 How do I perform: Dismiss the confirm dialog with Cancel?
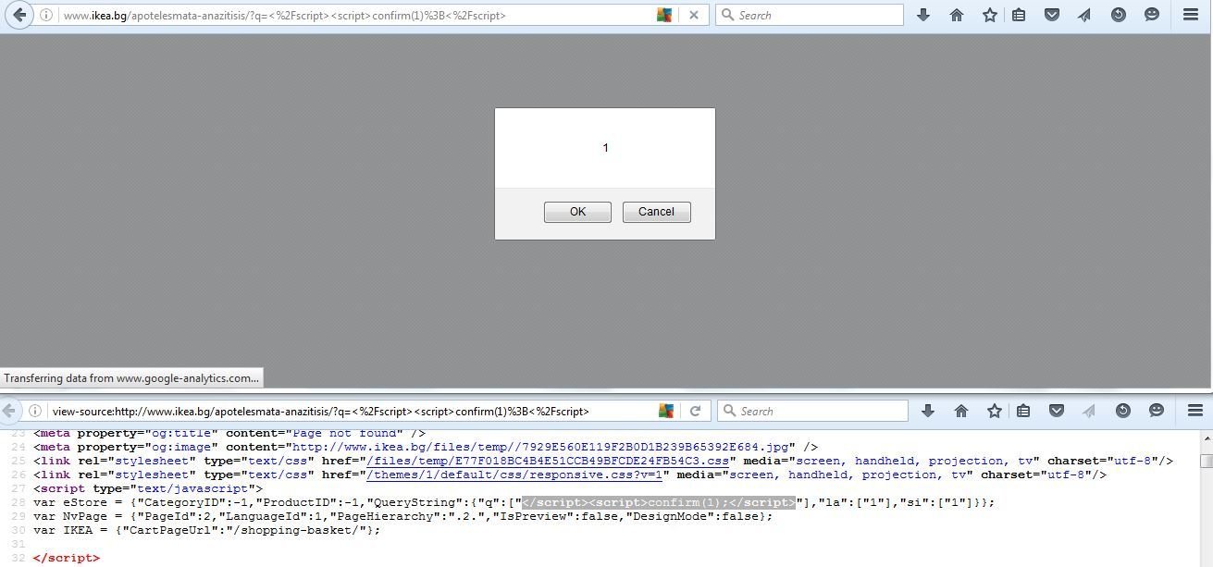click(656, 212)
